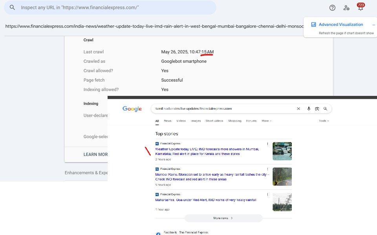Image resolution: width=377 pixels, height=235 pixels.
Task: Click the Advanced Visualization chart icon
Action: (313, 24)
